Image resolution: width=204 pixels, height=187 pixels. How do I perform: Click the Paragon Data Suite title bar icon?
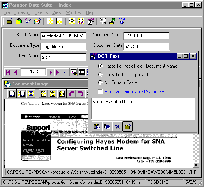tap(5, 5)
